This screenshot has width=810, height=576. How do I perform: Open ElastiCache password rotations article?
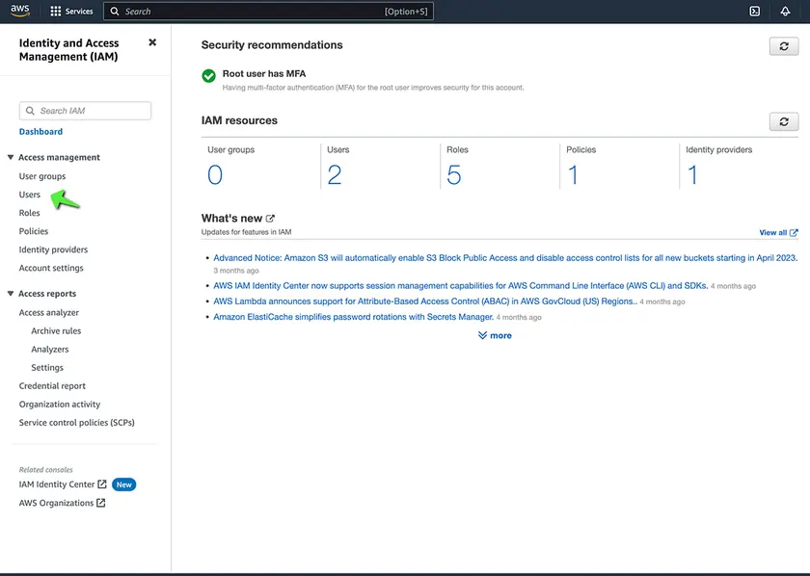(x=353, y=317)
